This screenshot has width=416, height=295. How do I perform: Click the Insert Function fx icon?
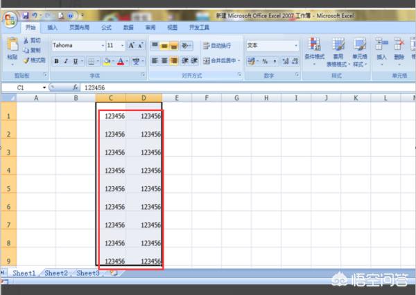[x=75, y=87]
